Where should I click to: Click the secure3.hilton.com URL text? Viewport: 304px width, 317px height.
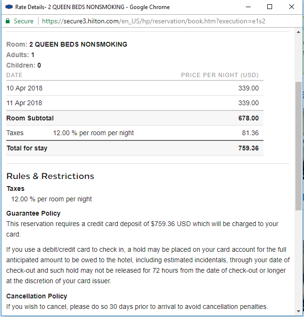coord(91,21)
